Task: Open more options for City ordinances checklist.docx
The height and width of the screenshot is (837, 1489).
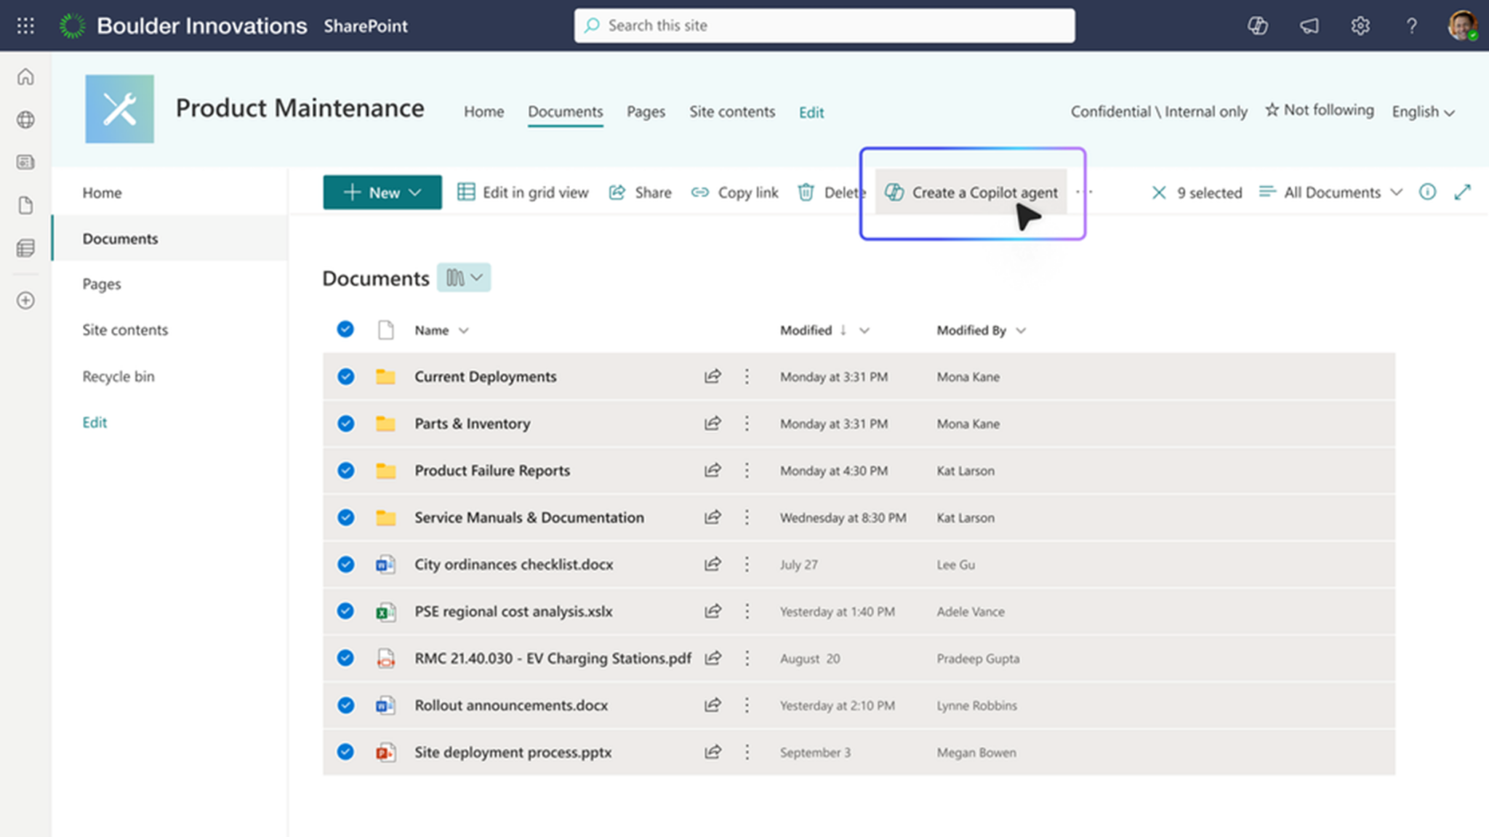Action: [x=747, y=565]
